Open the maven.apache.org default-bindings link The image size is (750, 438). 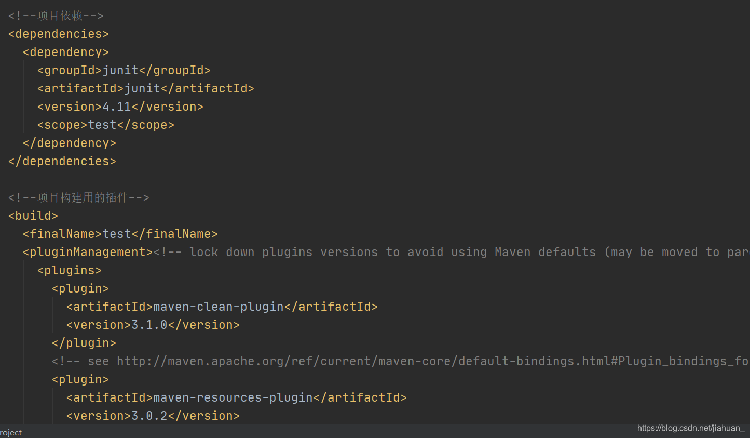click(433, 361)
